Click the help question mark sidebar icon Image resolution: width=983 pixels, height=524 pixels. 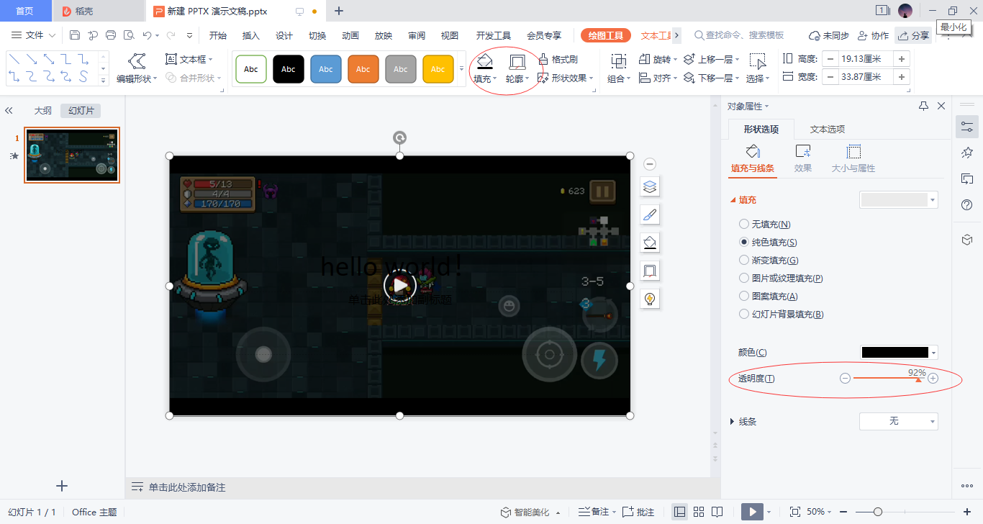coord(967,205)
